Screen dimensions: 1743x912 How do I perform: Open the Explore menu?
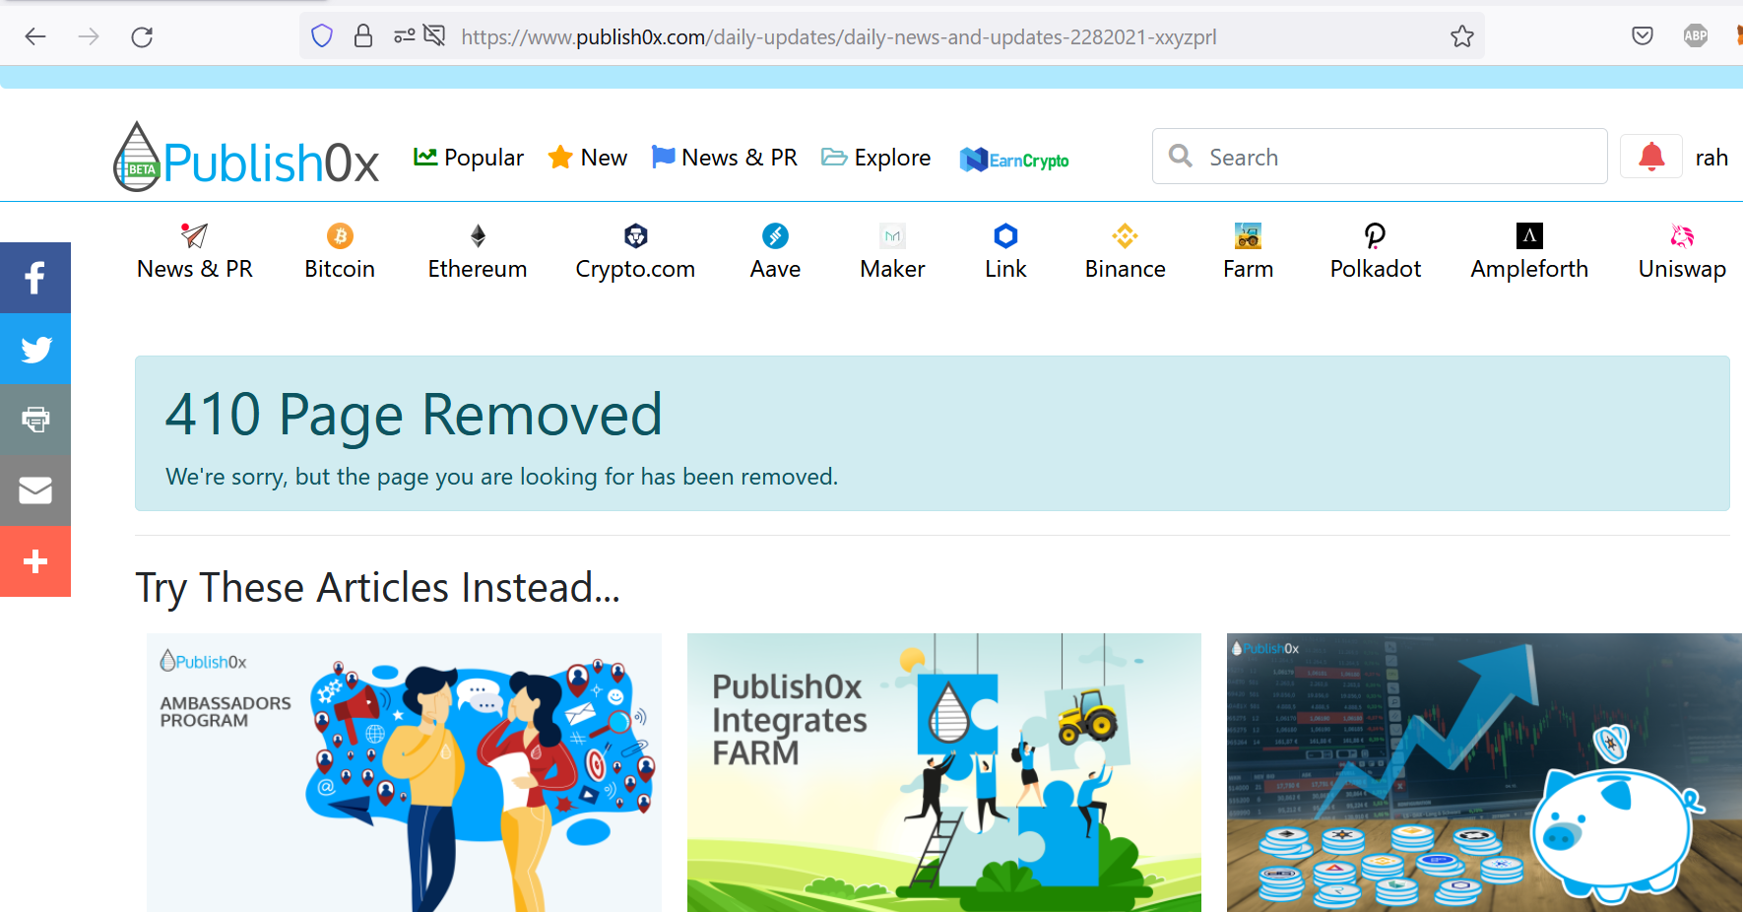[x=876, y=158]
